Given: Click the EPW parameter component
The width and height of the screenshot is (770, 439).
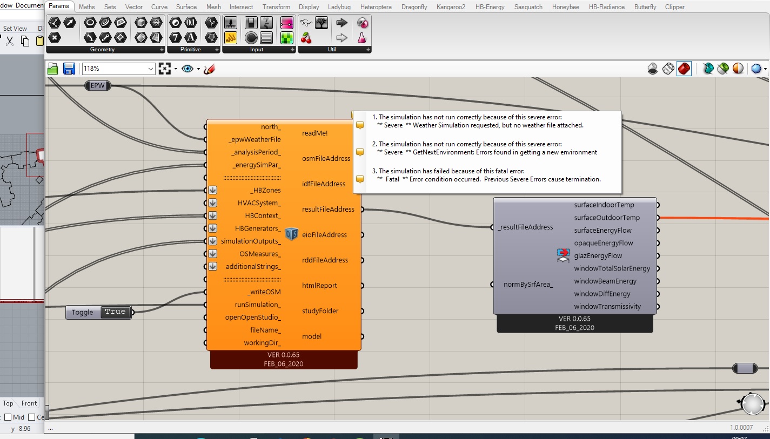Looking at the screenshot, I should coord(98,86).
